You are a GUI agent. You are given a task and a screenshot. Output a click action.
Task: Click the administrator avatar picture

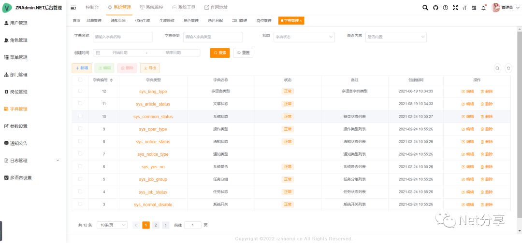(x=496, y=8)
